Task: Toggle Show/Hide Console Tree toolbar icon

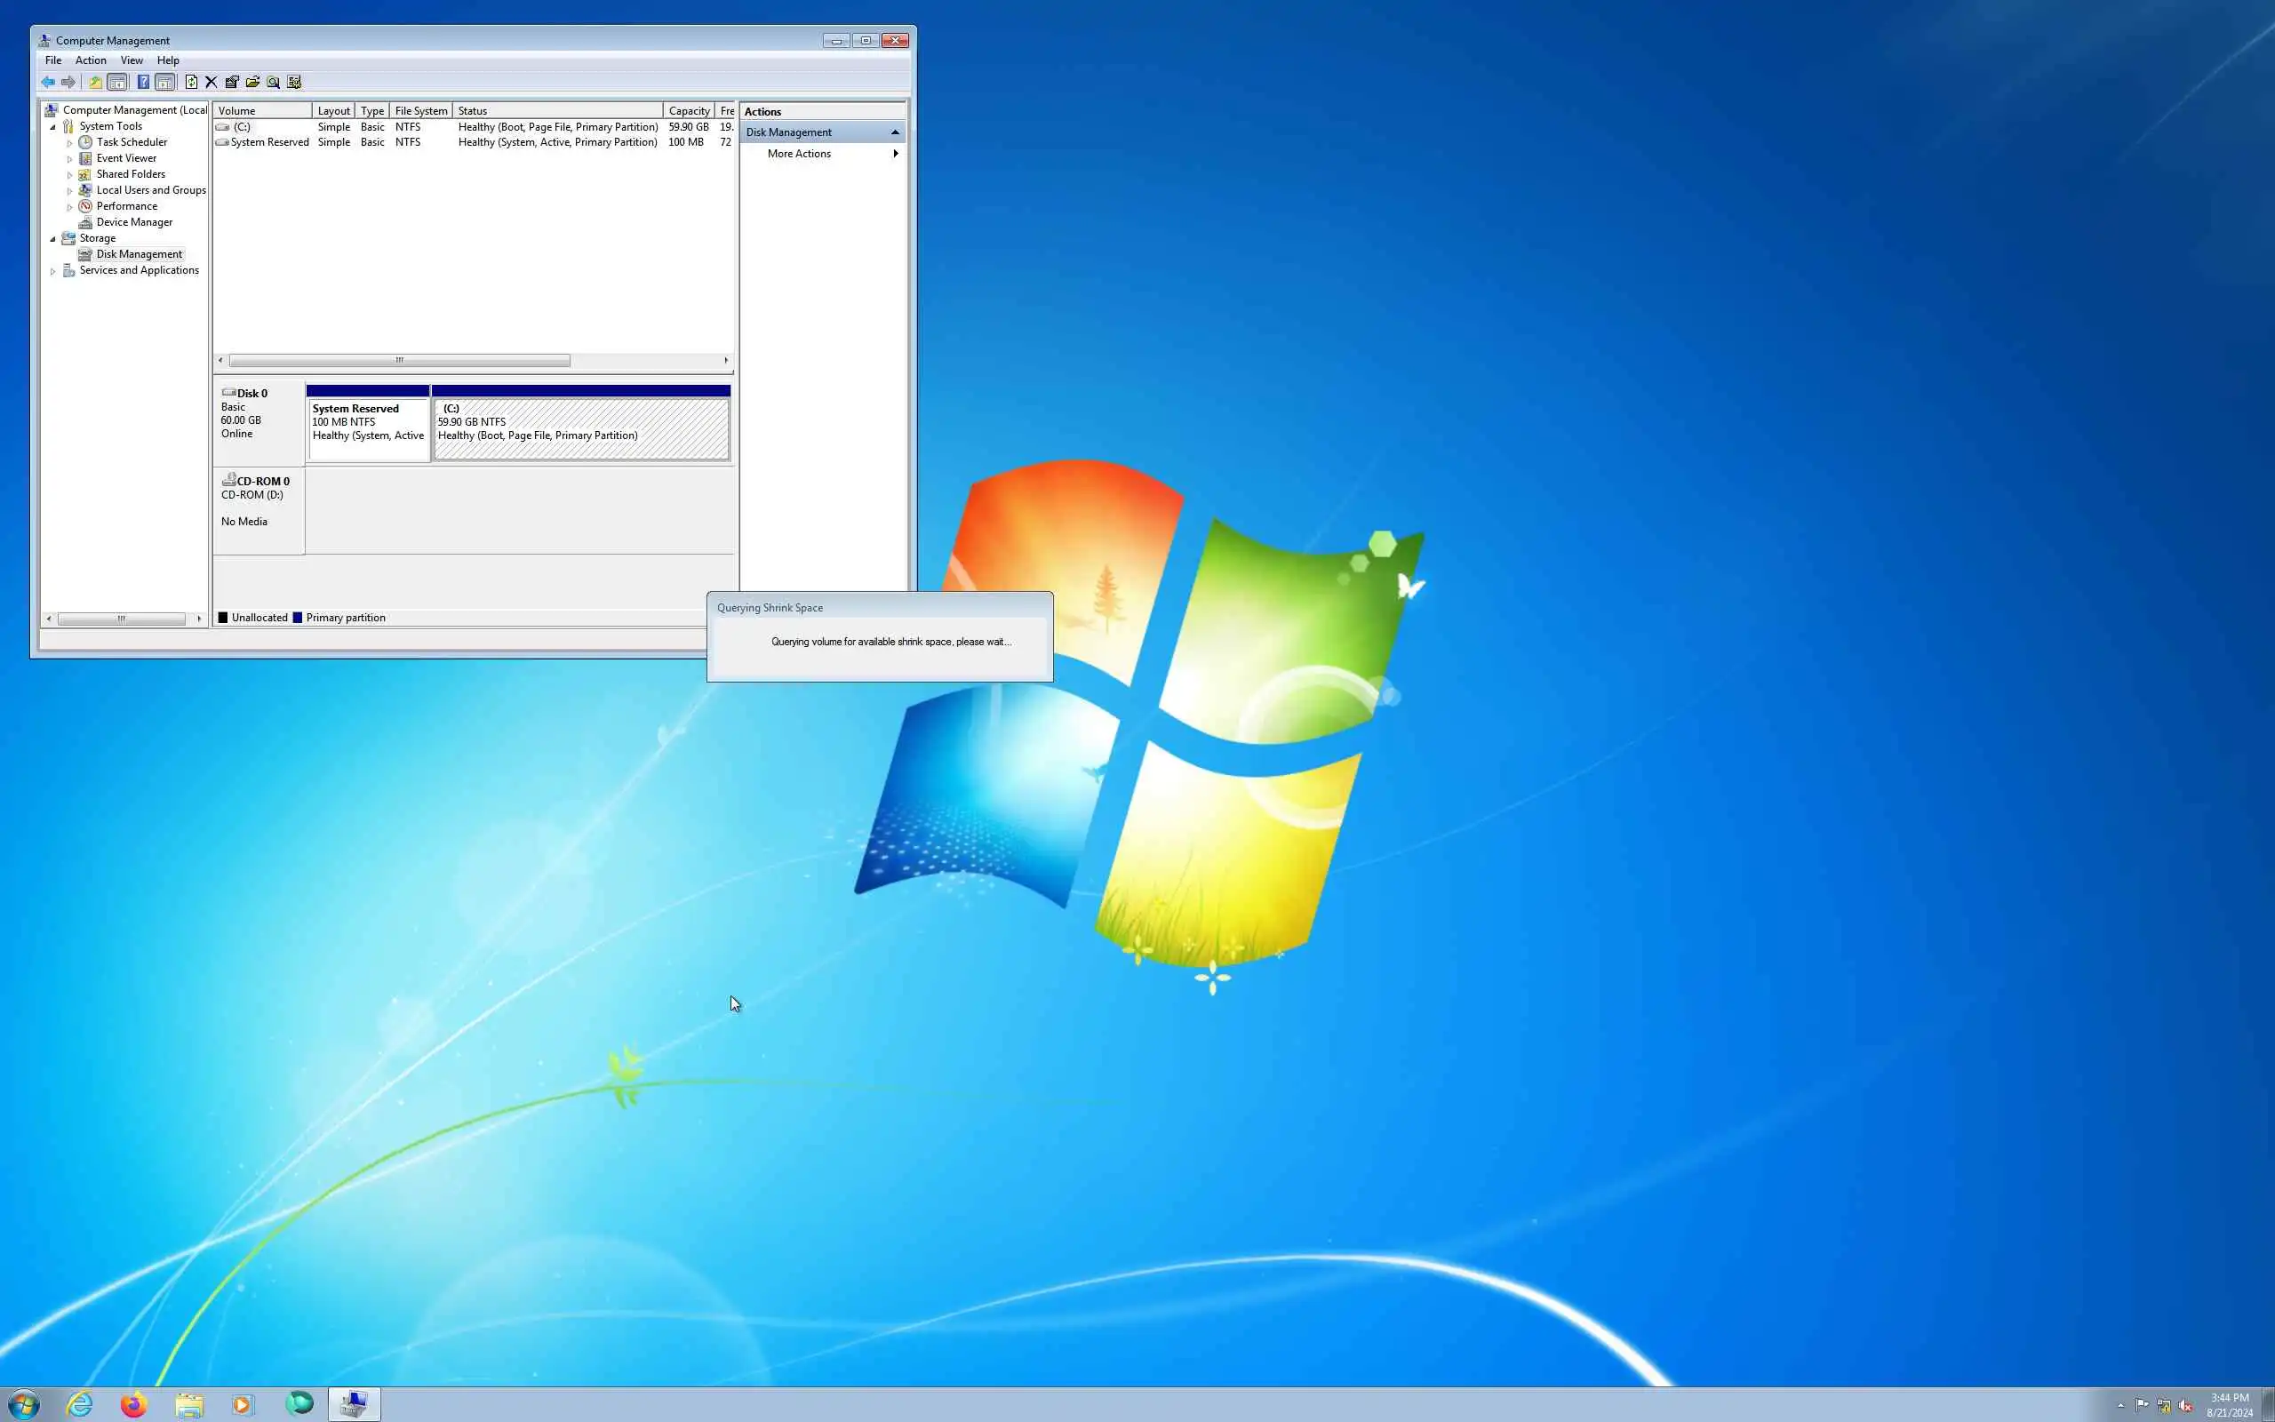Action: point(117,82)
